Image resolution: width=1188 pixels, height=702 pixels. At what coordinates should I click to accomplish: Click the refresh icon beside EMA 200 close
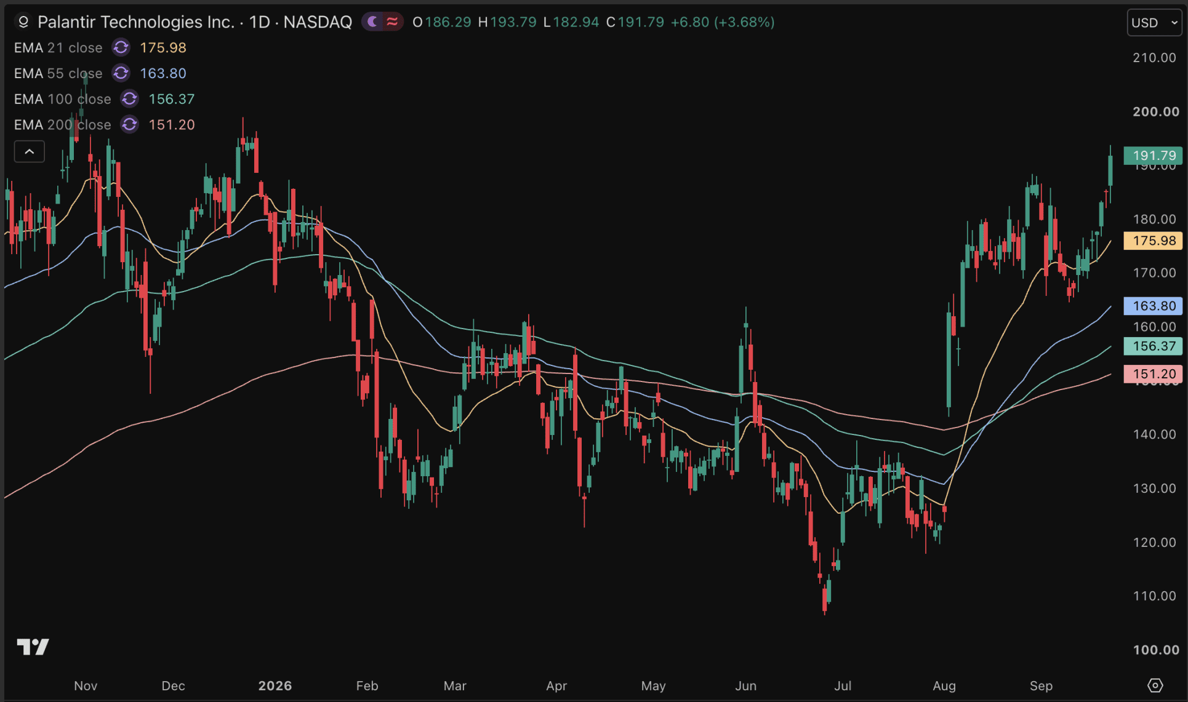(130, 124)
